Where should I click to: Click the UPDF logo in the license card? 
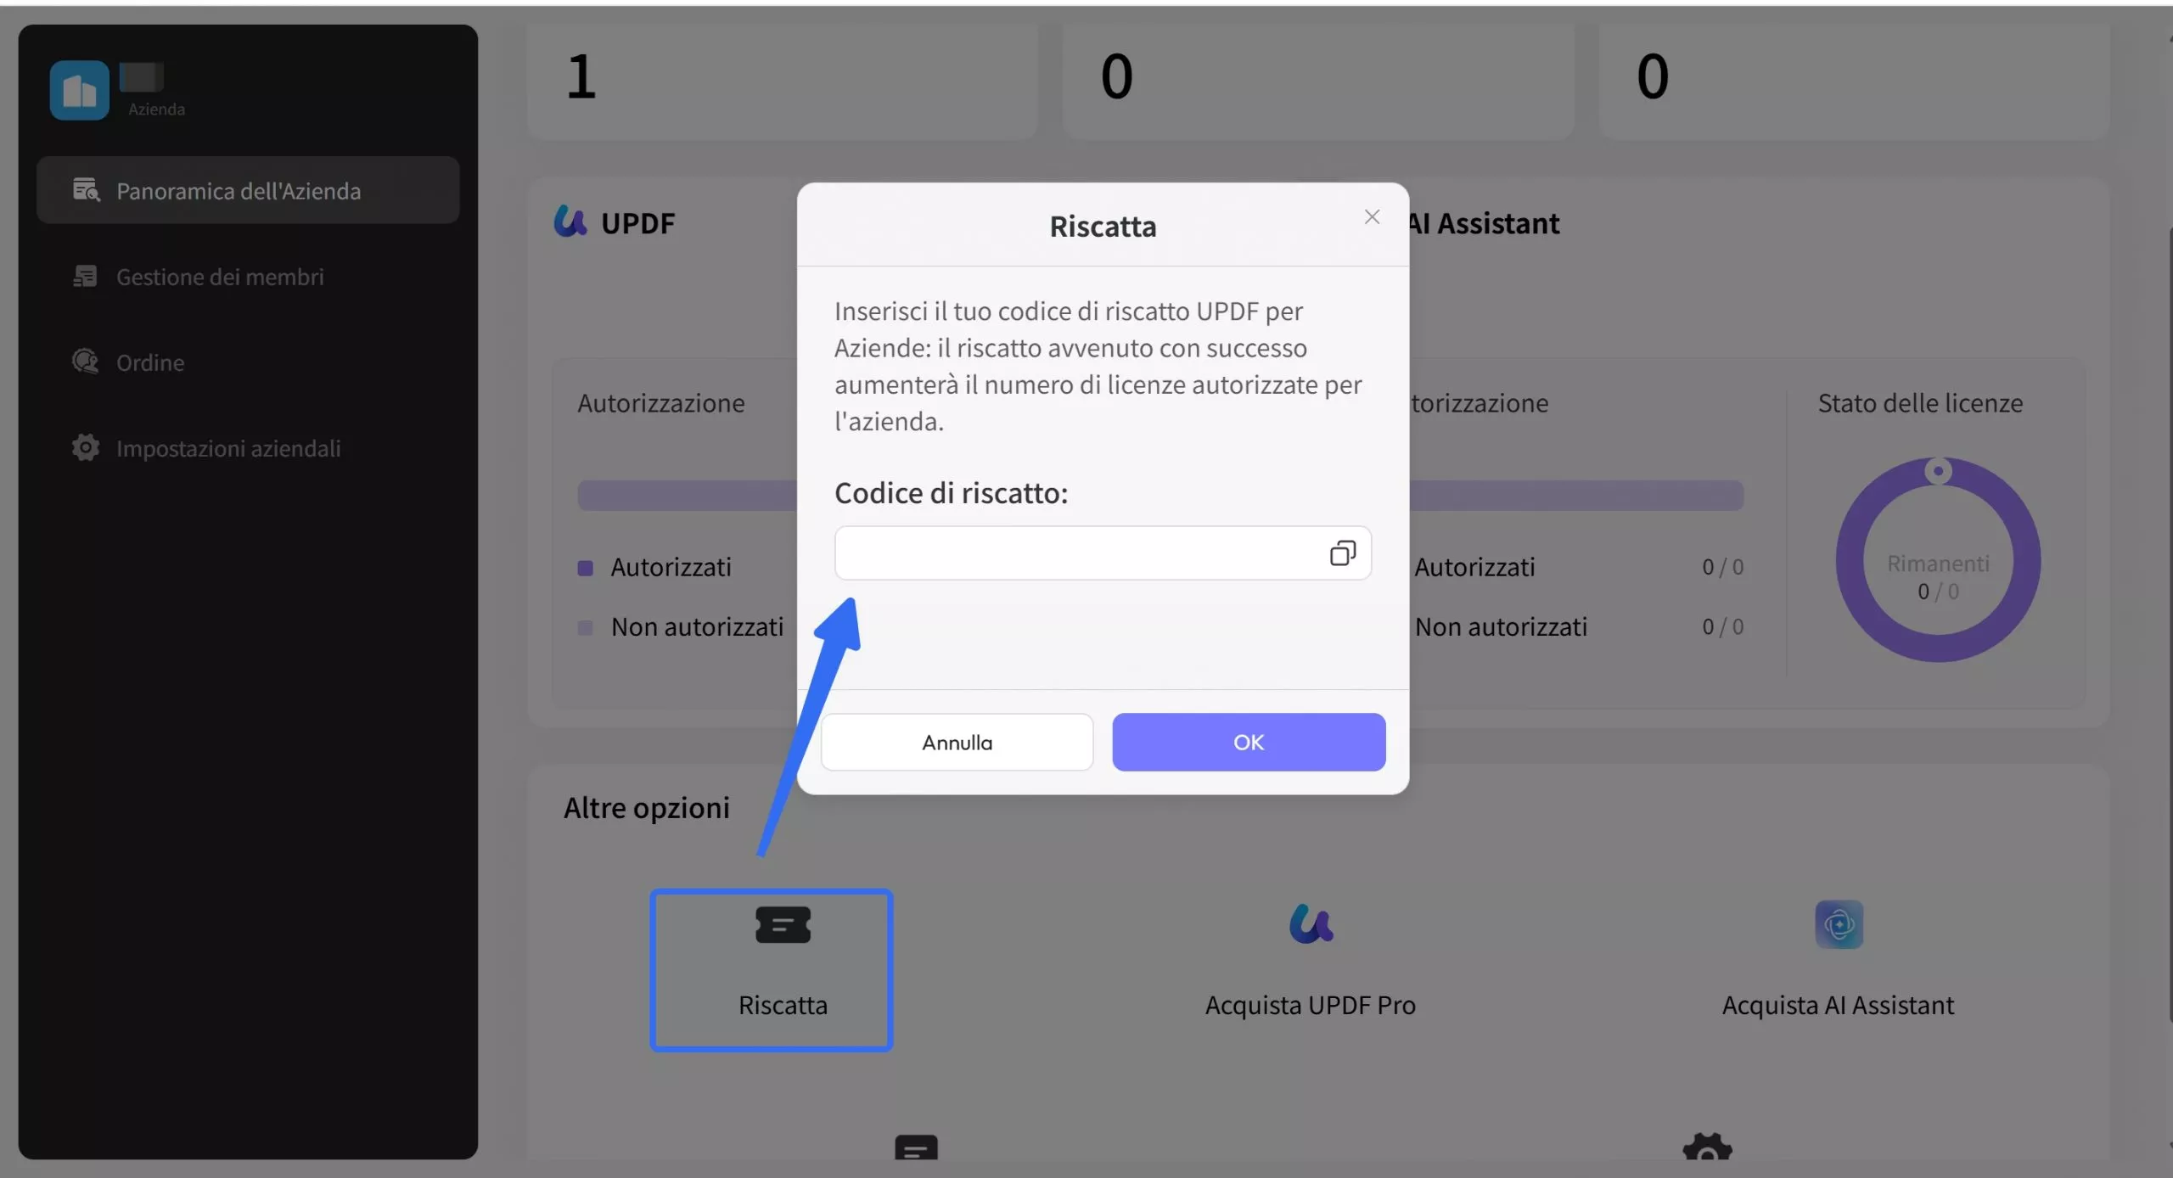(x=570, y=222)
